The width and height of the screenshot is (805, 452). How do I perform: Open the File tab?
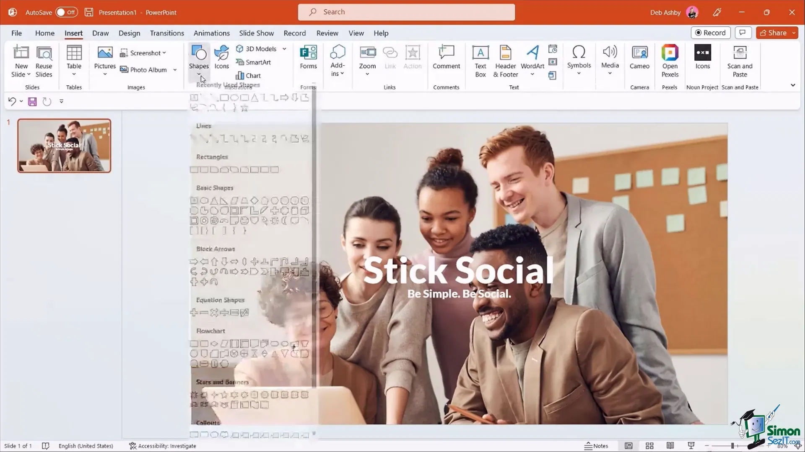click(16, 33)
